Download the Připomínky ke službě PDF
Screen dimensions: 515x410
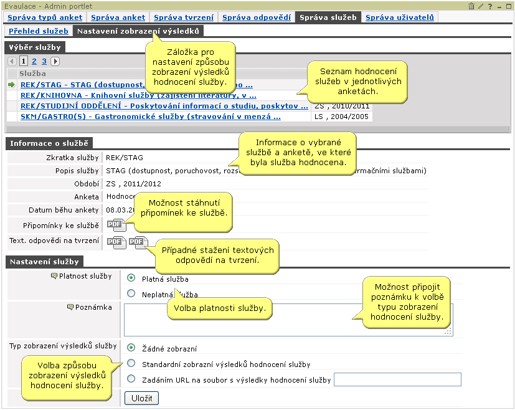pyautogui.click(x=116, y=225)
